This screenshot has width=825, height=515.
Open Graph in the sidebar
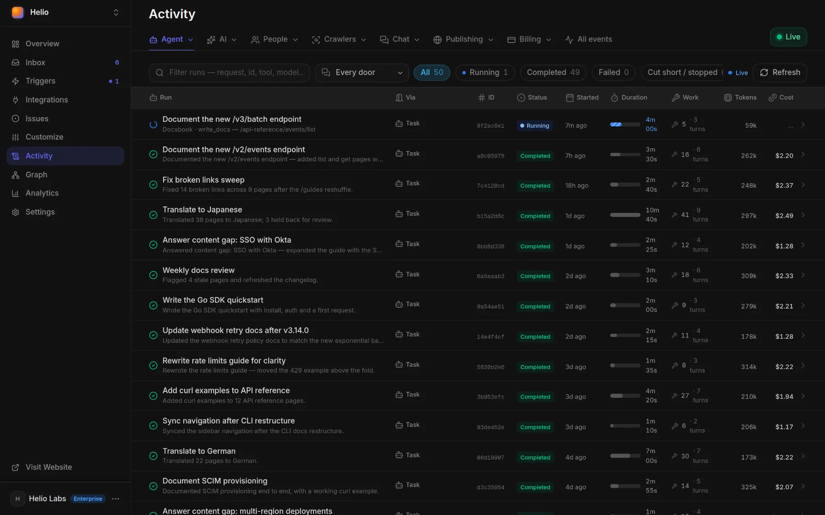(65, 175)
